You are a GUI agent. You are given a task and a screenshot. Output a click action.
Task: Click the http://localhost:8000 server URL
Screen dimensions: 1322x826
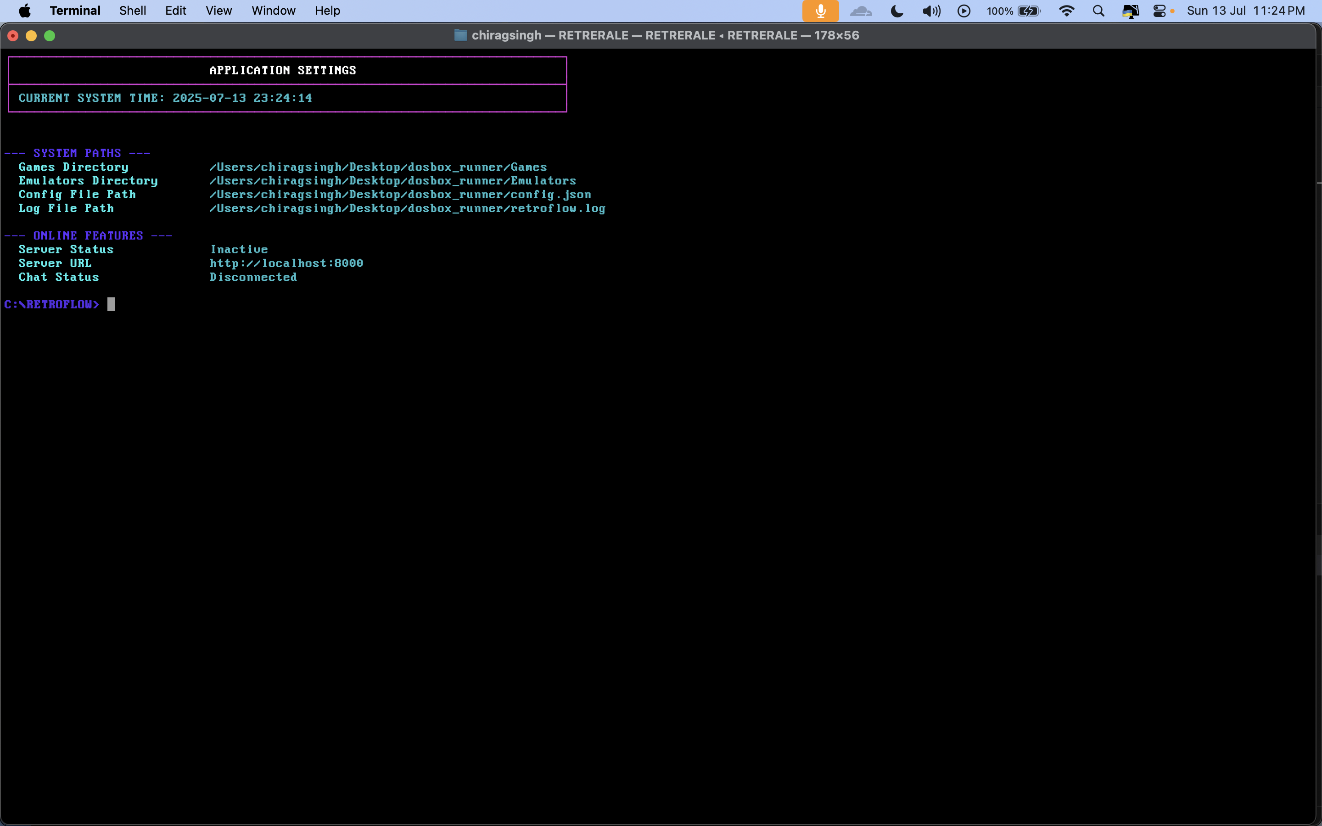click(286, 263)
